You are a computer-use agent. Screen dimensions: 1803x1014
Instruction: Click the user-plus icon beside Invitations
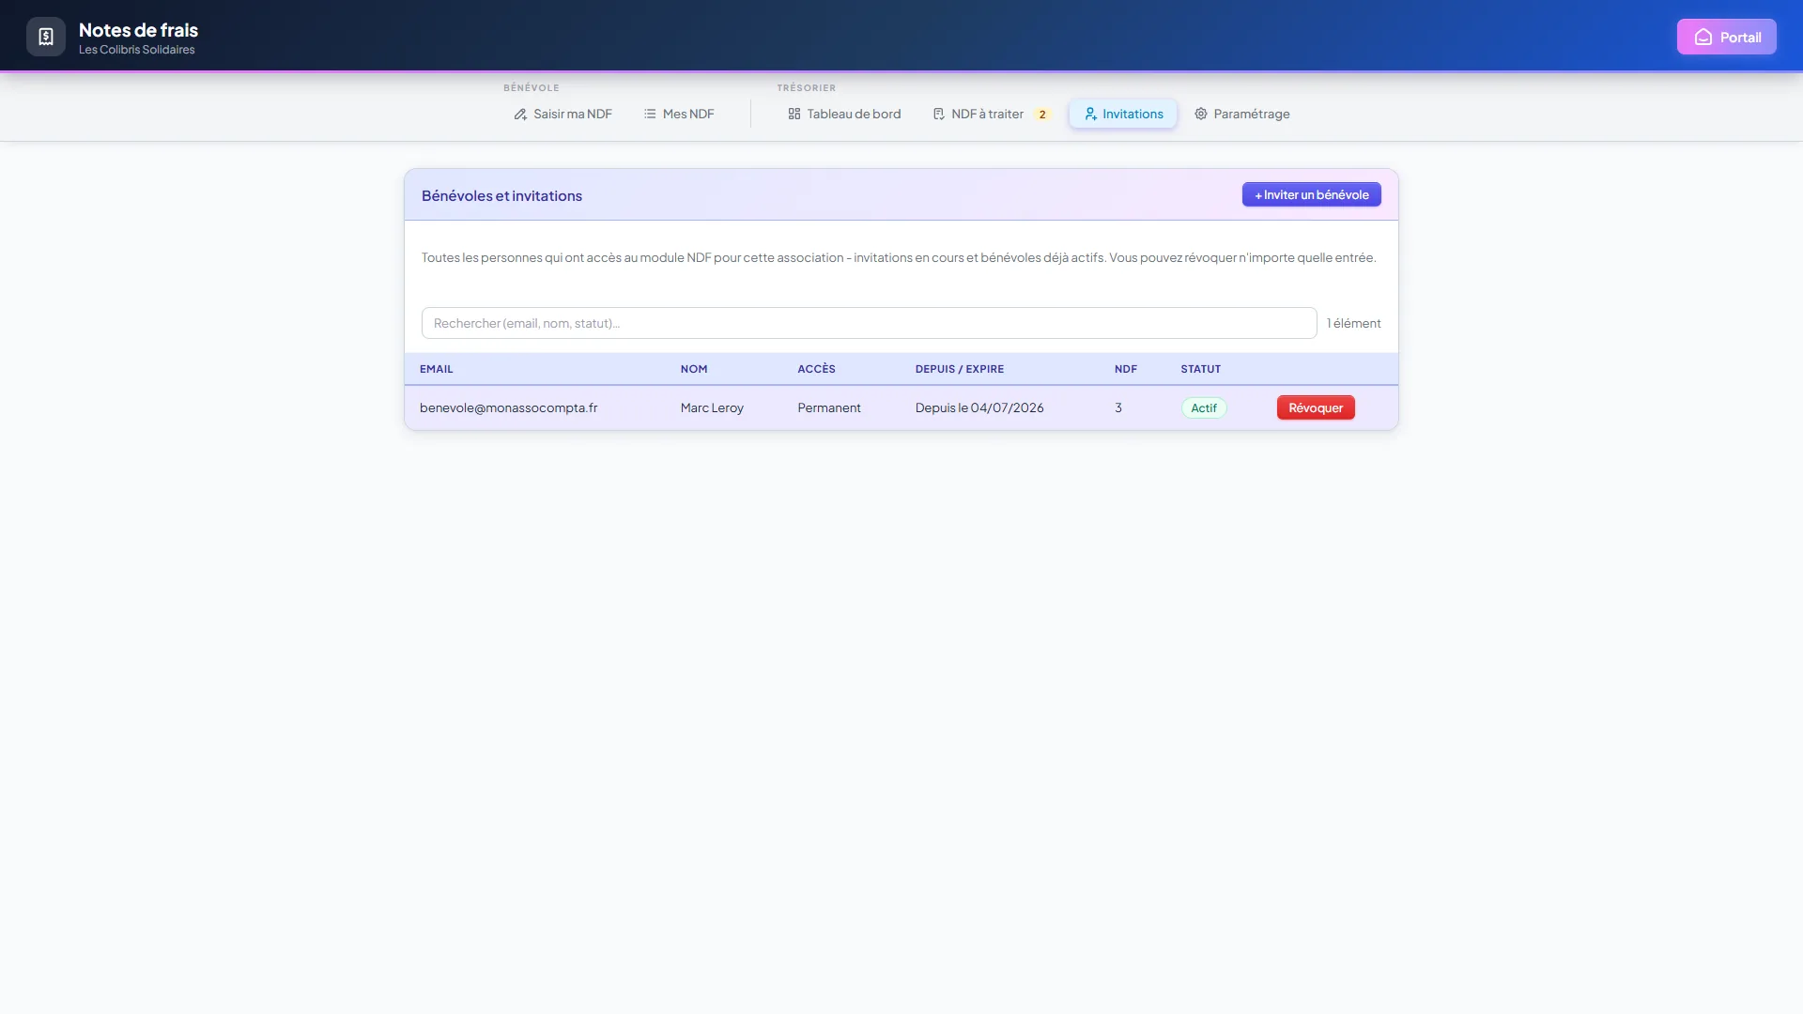point(1090,114)
